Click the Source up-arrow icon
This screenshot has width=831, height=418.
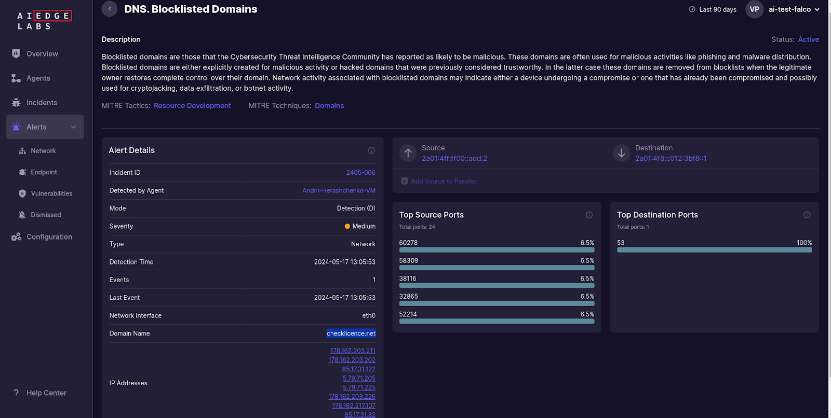point(408,153)
